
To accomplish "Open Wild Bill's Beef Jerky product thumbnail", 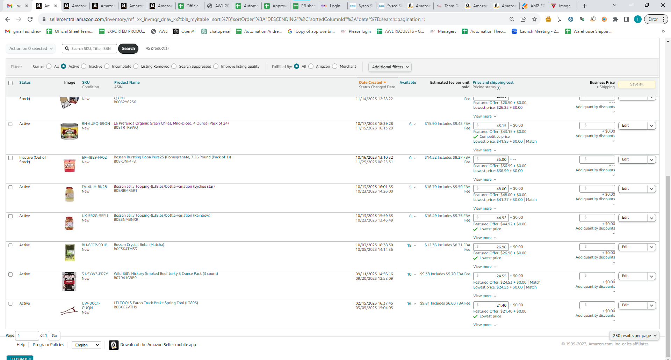I will [69, 282].
